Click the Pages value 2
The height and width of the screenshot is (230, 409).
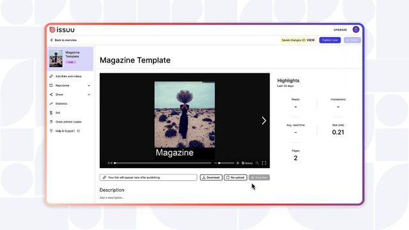point(295,158)
